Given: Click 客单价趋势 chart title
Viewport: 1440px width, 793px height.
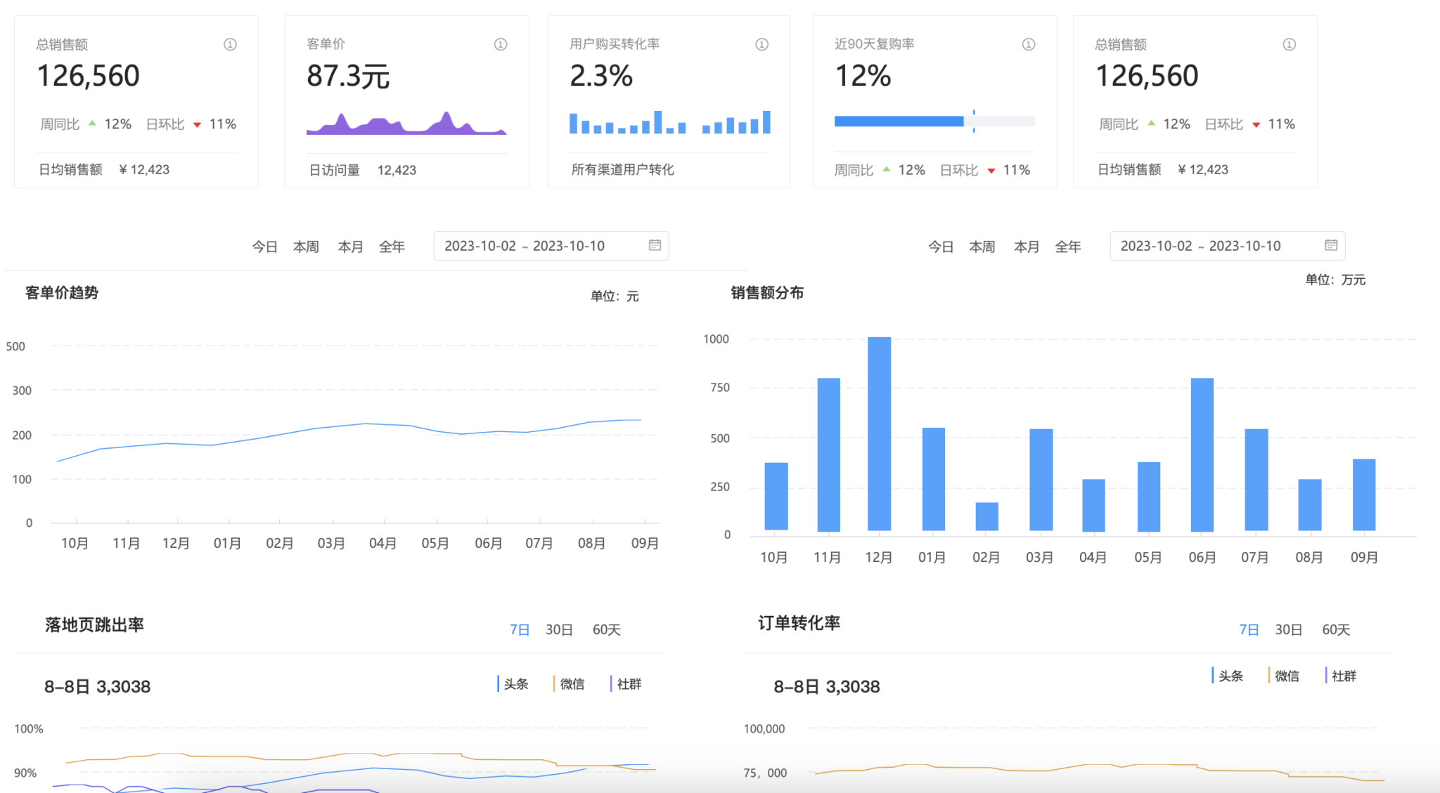Looking at the screenshot, I should (x=62, y=293).
